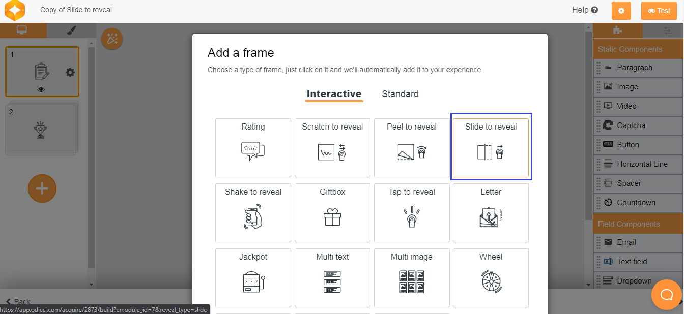Switch to the Interactive tab

click(x=334, y=94)
